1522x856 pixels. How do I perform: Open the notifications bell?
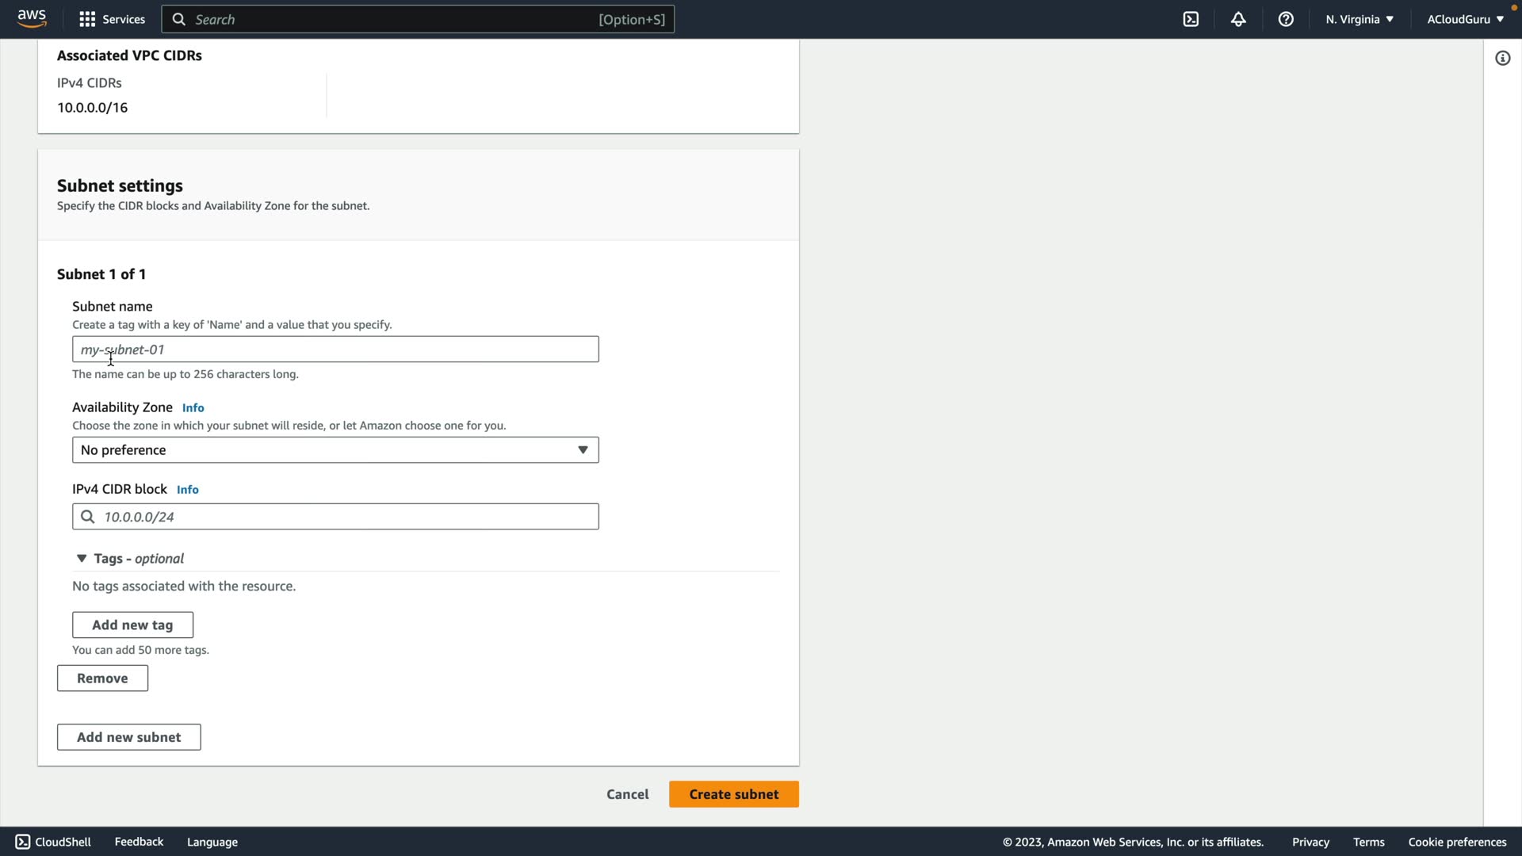[1238, 19]
